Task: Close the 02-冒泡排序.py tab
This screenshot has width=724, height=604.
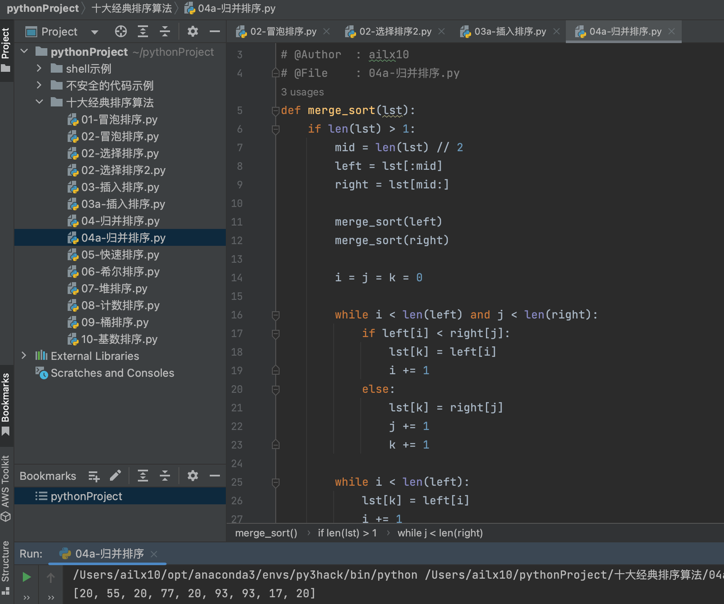Action: pyautogui.click(x=326, y=32)
